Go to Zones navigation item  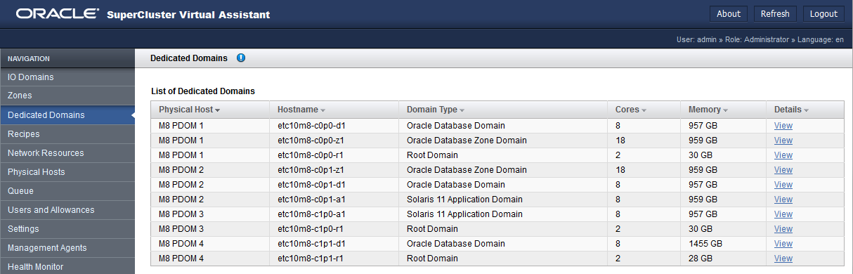tap(67, 96)
